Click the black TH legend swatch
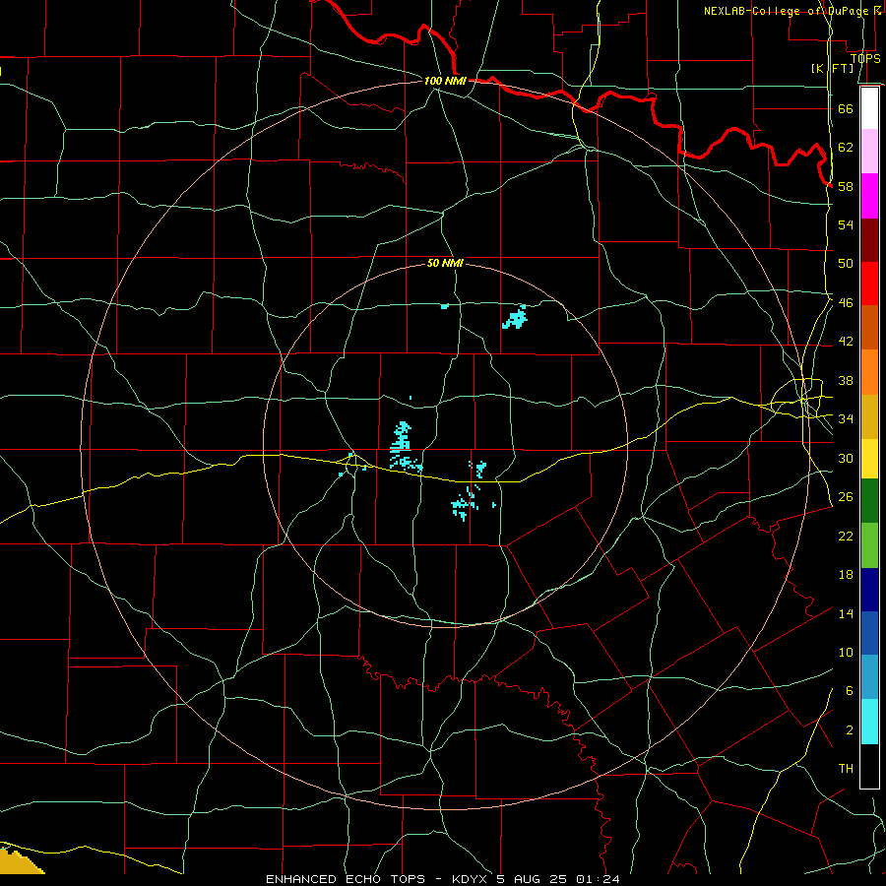 coord(869,766)
